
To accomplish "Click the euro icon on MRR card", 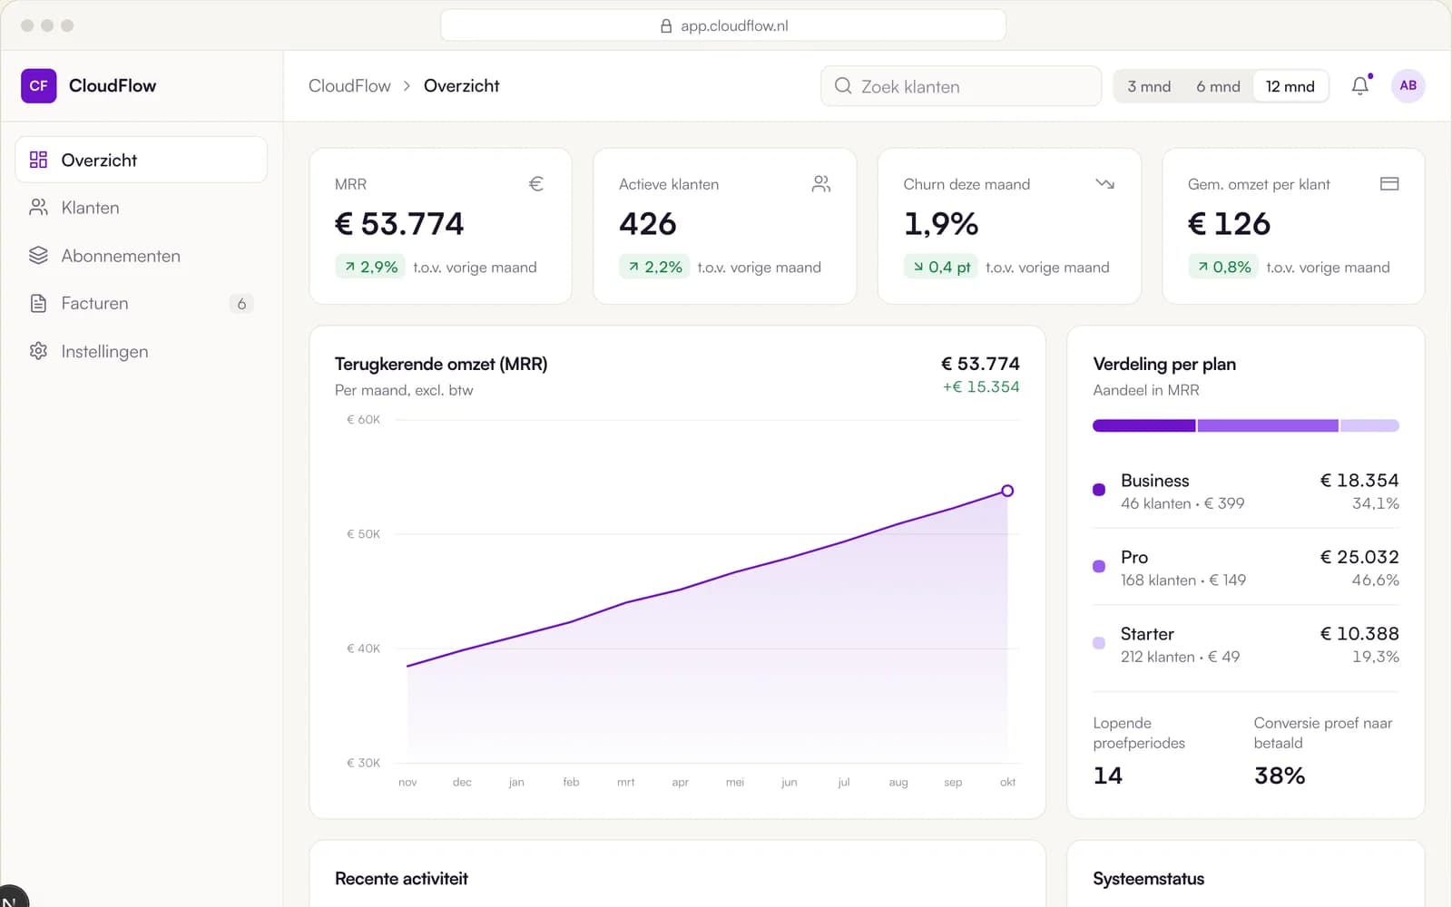I will (x=536, y=184).
